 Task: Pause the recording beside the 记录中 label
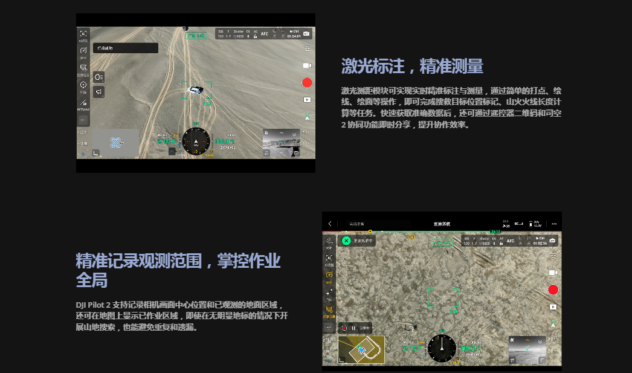[353, 328]
